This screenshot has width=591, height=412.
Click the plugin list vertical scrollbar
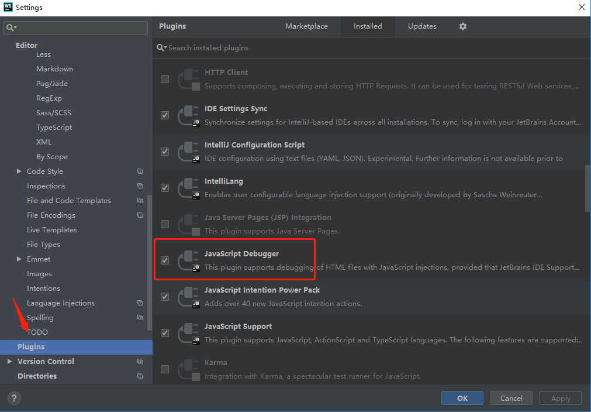587,188
